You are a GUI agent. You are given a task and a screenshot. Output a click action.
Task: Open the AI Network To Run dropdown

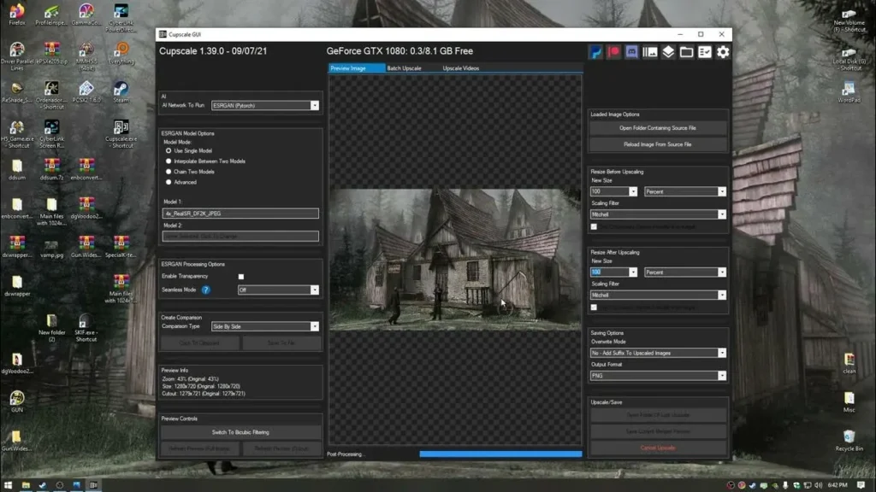click(264, 105)
